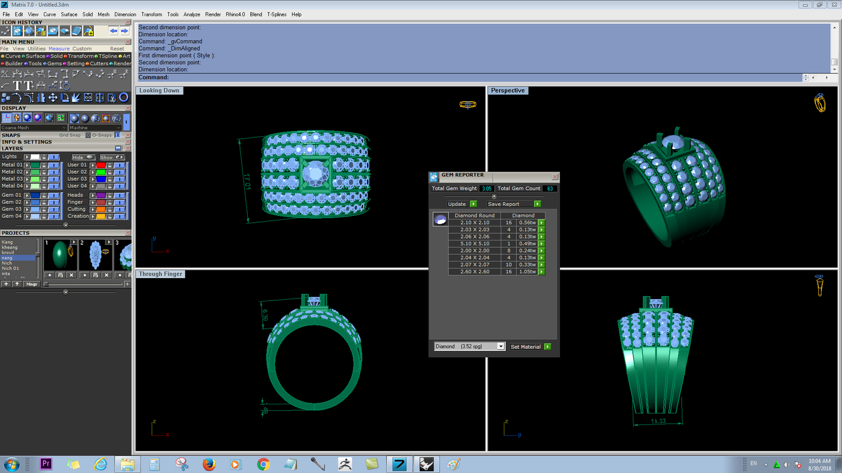Click the first display mode icon with grid
The width and height of the screenshot is (842, 473).
[x=6, y=118]
